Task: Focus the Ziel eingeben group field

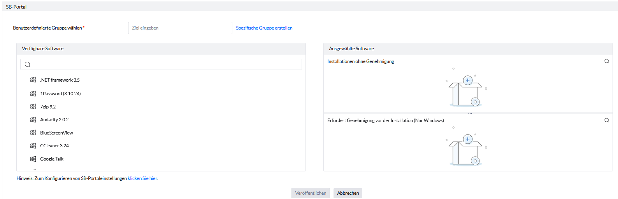Action: coord(180,28)
